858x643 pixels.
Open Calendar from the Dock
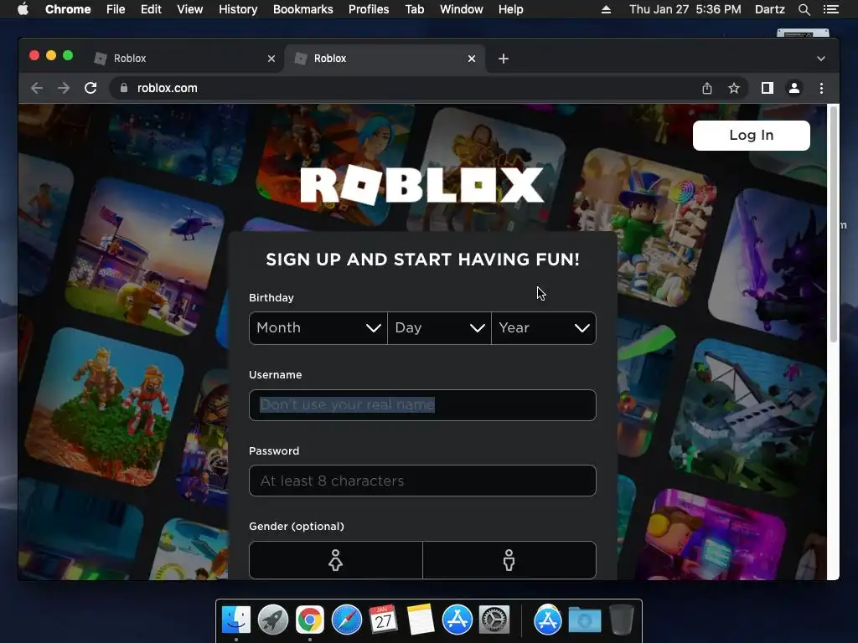(384, 620)
